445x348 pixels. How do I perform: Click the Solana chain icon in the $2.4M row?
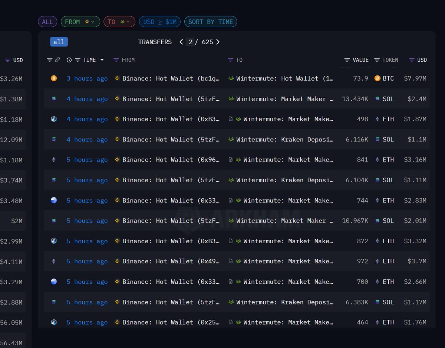(54, 99)
